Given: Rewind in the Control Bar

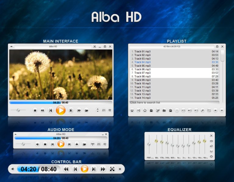Looking at the screenshot, I should point(66,169).
